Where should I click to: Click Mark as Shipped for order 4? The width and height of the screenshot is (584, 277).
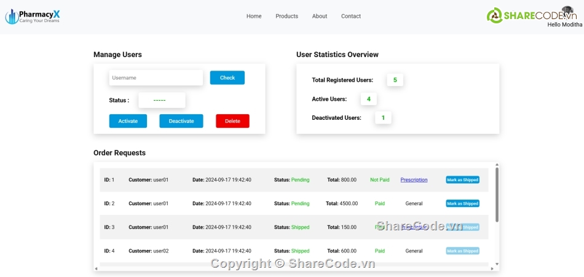click(x=462, y=251)
